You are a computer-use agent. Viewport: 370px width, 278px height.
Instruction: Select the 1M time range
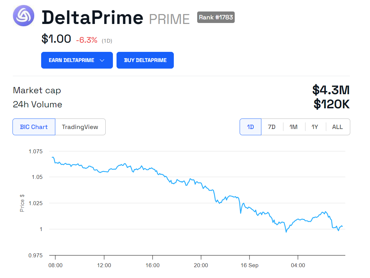[293, 127]
